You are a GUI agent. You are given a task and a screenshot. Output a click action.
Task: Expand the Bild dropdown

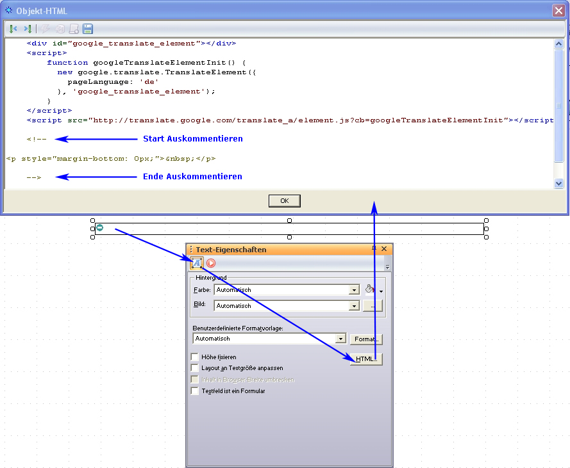click(353, 306)
